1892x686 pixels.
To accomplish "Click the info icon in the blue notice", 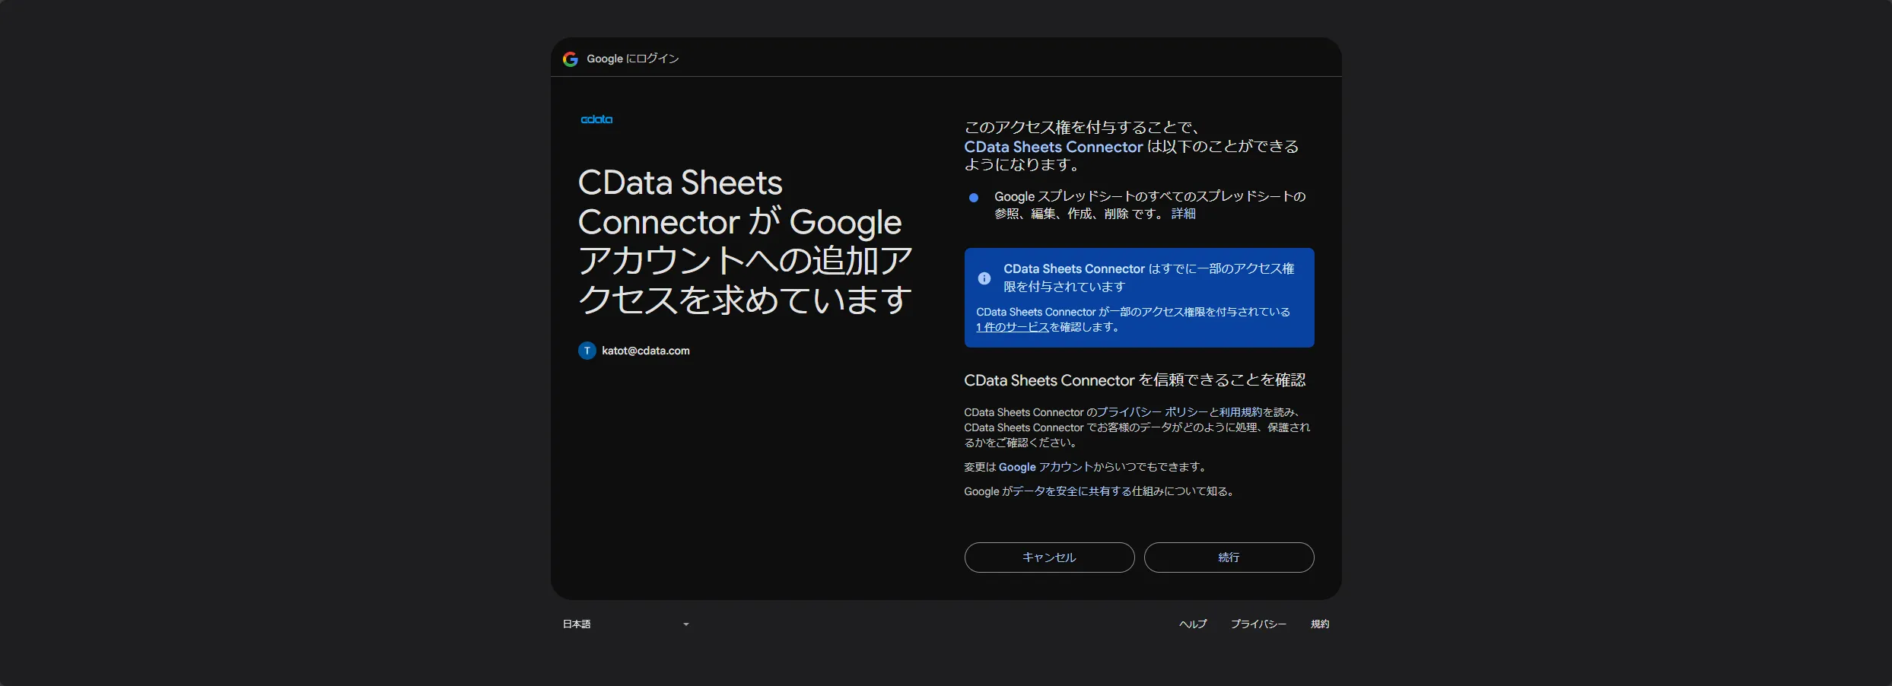I will [984, 278].
